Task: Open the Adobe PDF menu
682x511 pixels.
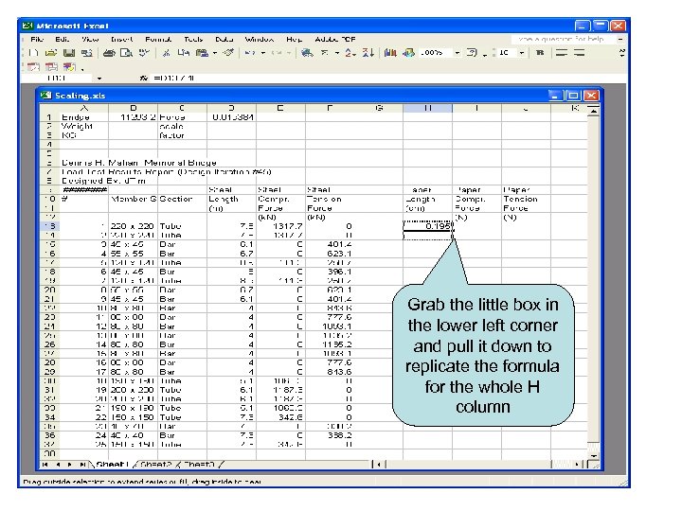Action: click(x=335, y=39)
